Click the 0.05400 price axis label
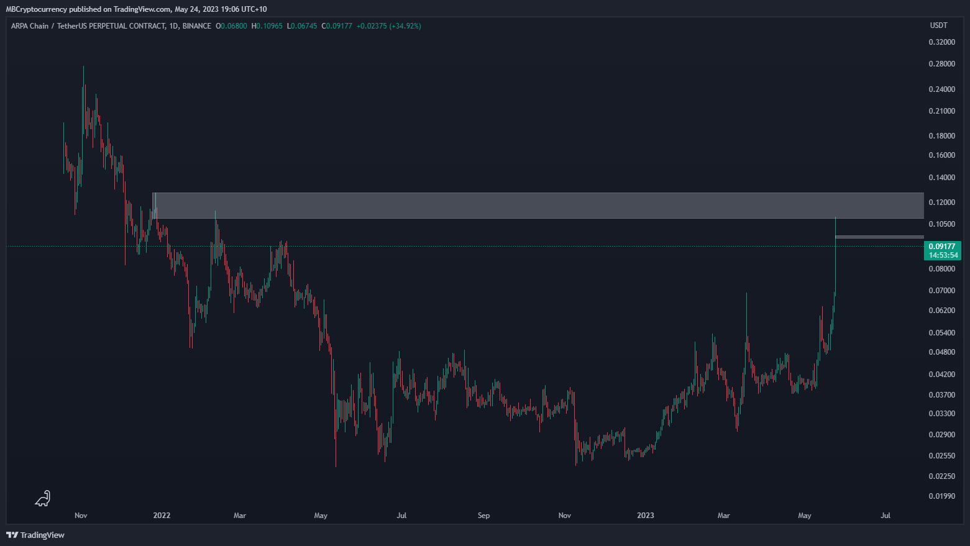The height and width of the screenshot is (546, 970). (942, 333)
